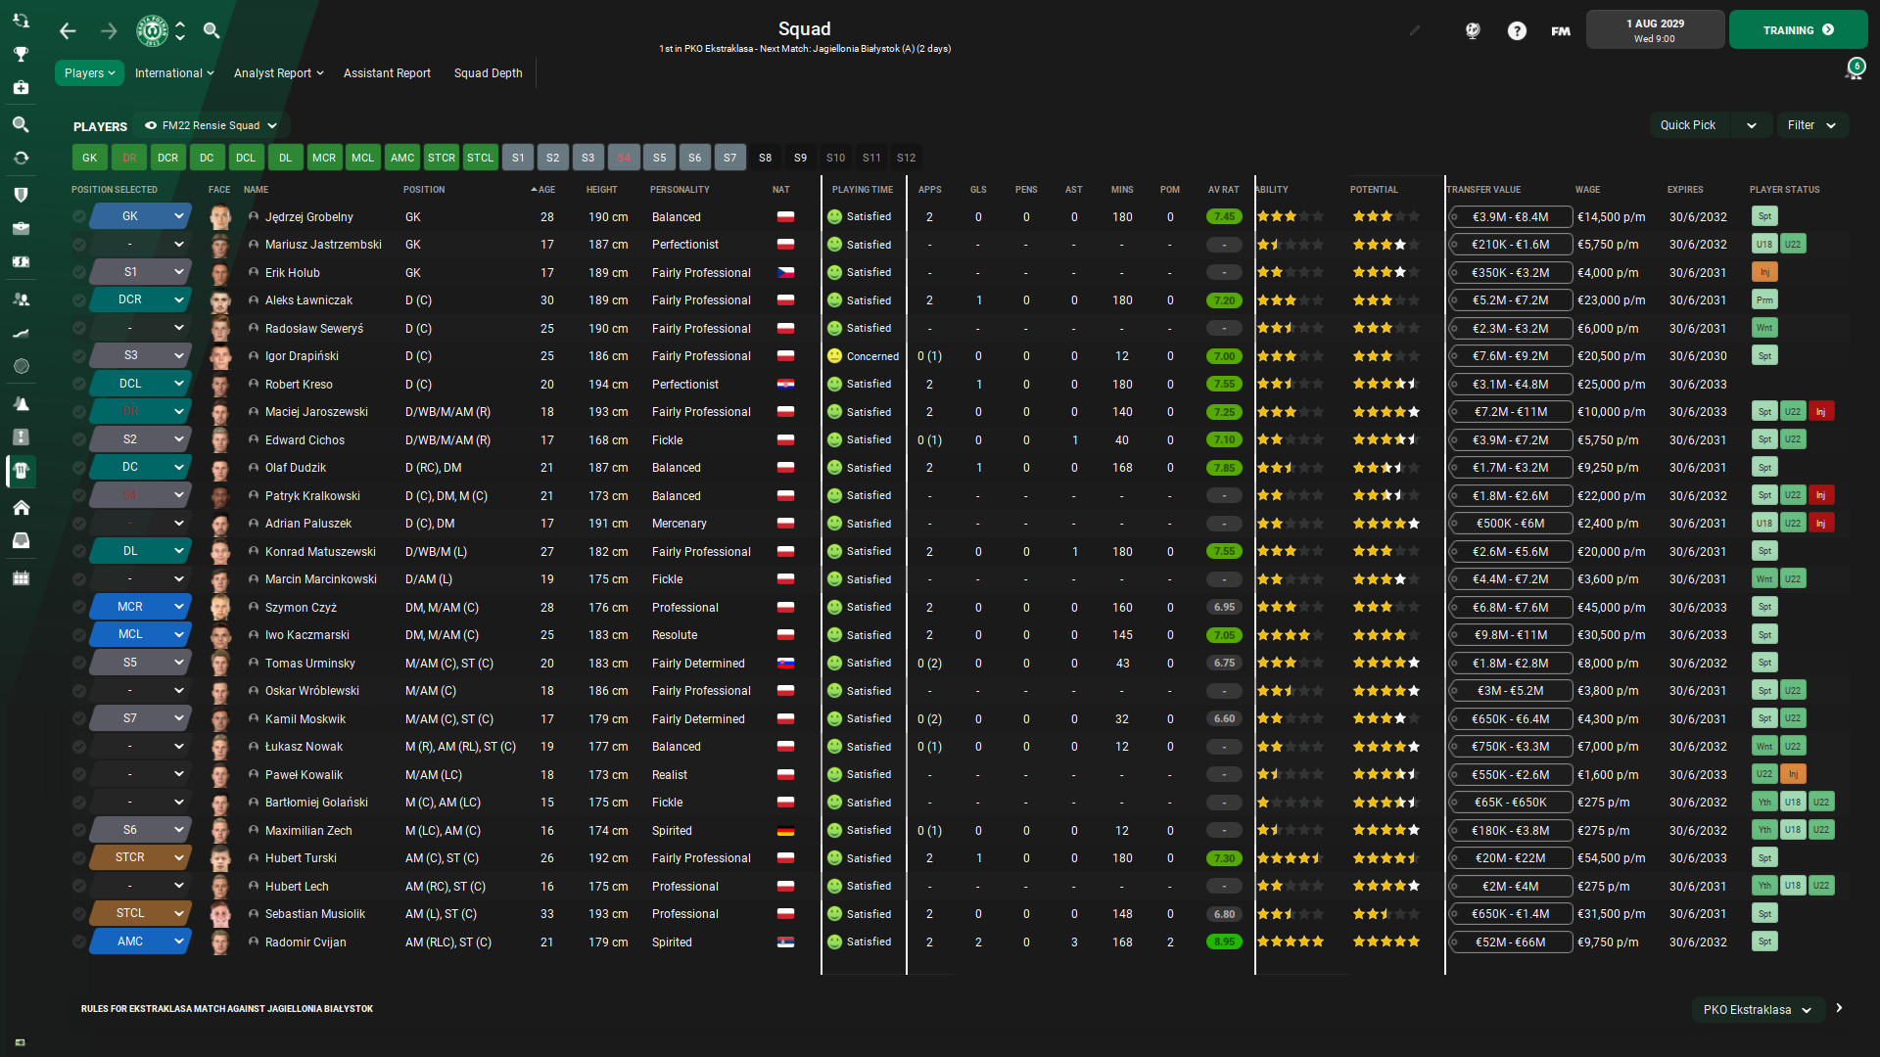Screen dimensions: 1880x1057
Task: Click the Squad Depth tab
Action: tap(488, 72)
